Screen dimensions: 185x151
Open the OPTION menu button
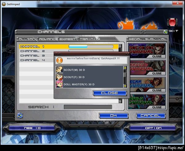tap(153, 128)
